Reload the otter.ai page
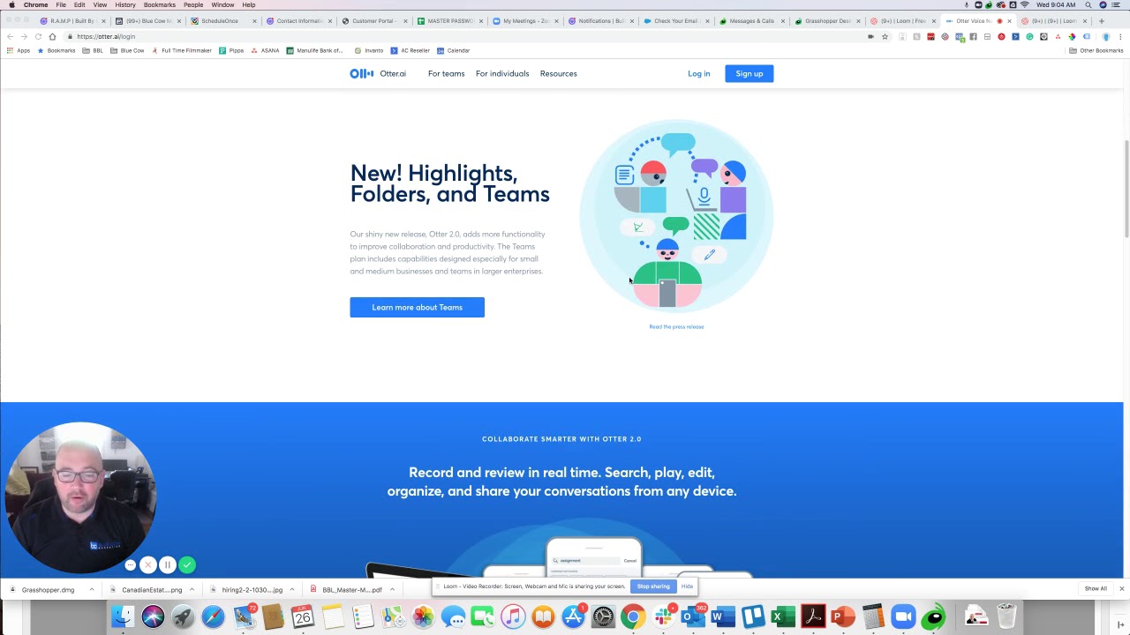Viewport: 1130px width, 635px height. [x=38, y=37]
